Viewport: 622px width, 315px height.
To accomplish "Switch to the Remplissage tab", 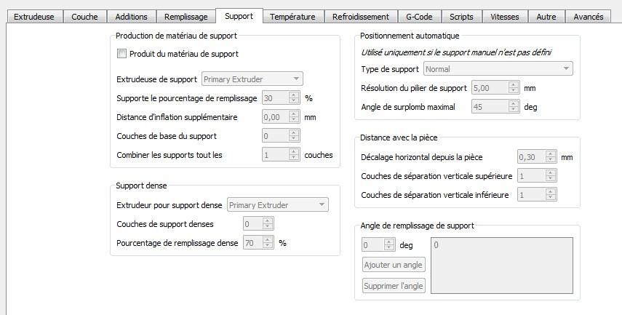I will [186, 17].
